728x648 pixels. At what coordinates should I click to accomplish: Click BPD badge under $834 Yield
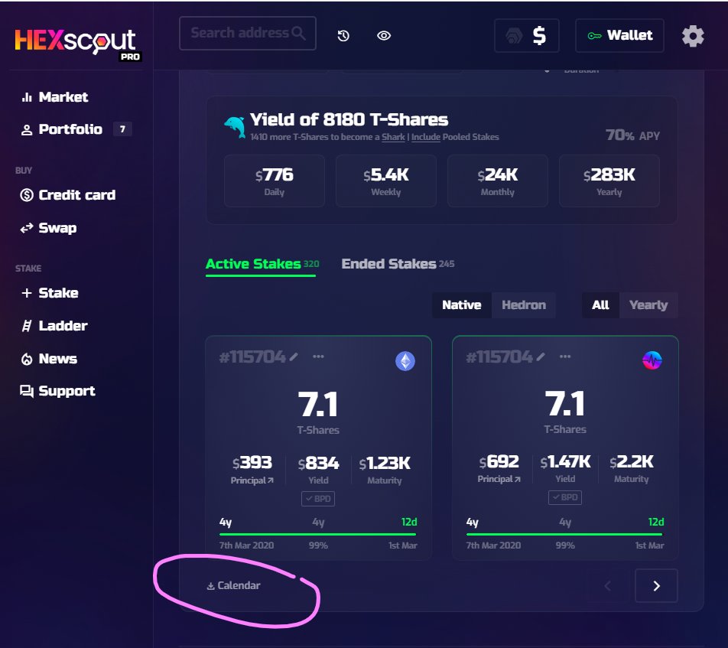pyautogui.click(x=318, y=498)
